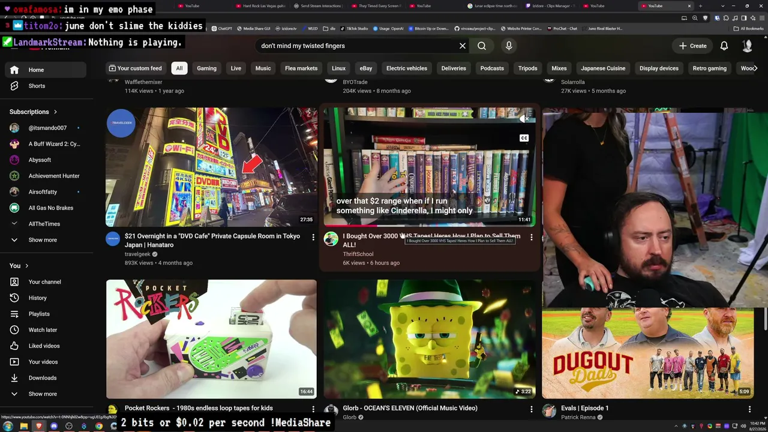768x432 pixels.
Task: Open the Abyssoft channel subscription
Action: pyautogui.click(x=46, y=160)
